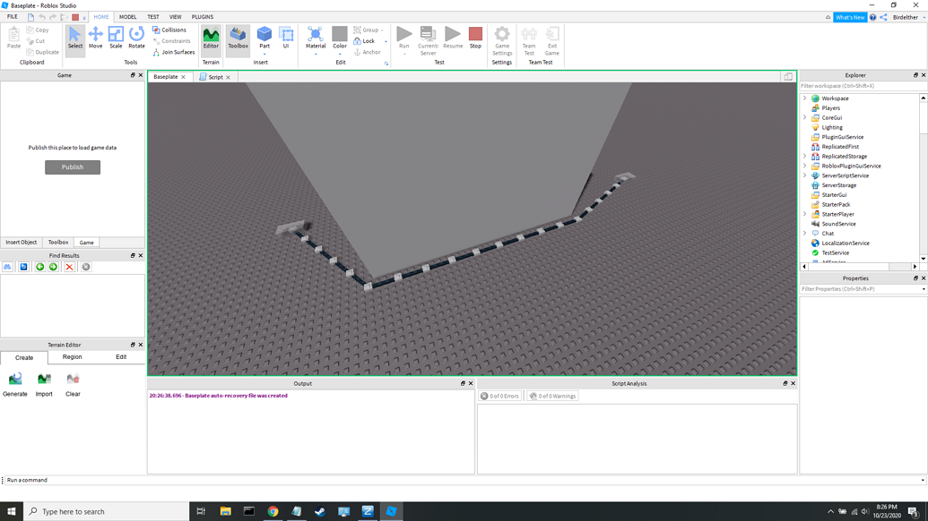Screen dimensions: 928x521
Task: Switch to the TEST ribbon tab
Action: [x=152, y=16]
